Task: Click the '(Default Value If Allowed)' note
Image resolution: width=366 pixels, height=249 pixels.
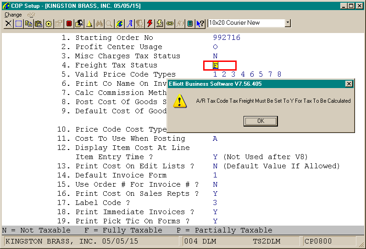Action: click(x=281, y=166)
